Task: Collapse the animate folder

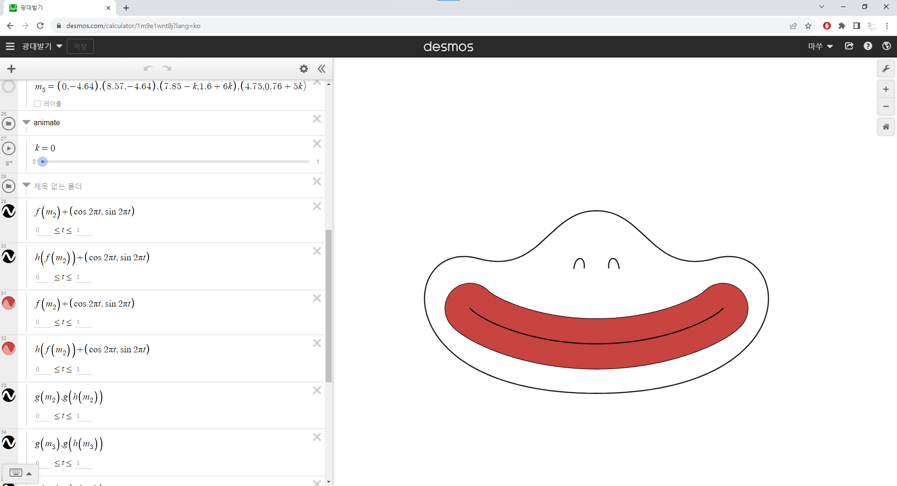Action: [x=27, y=122]
